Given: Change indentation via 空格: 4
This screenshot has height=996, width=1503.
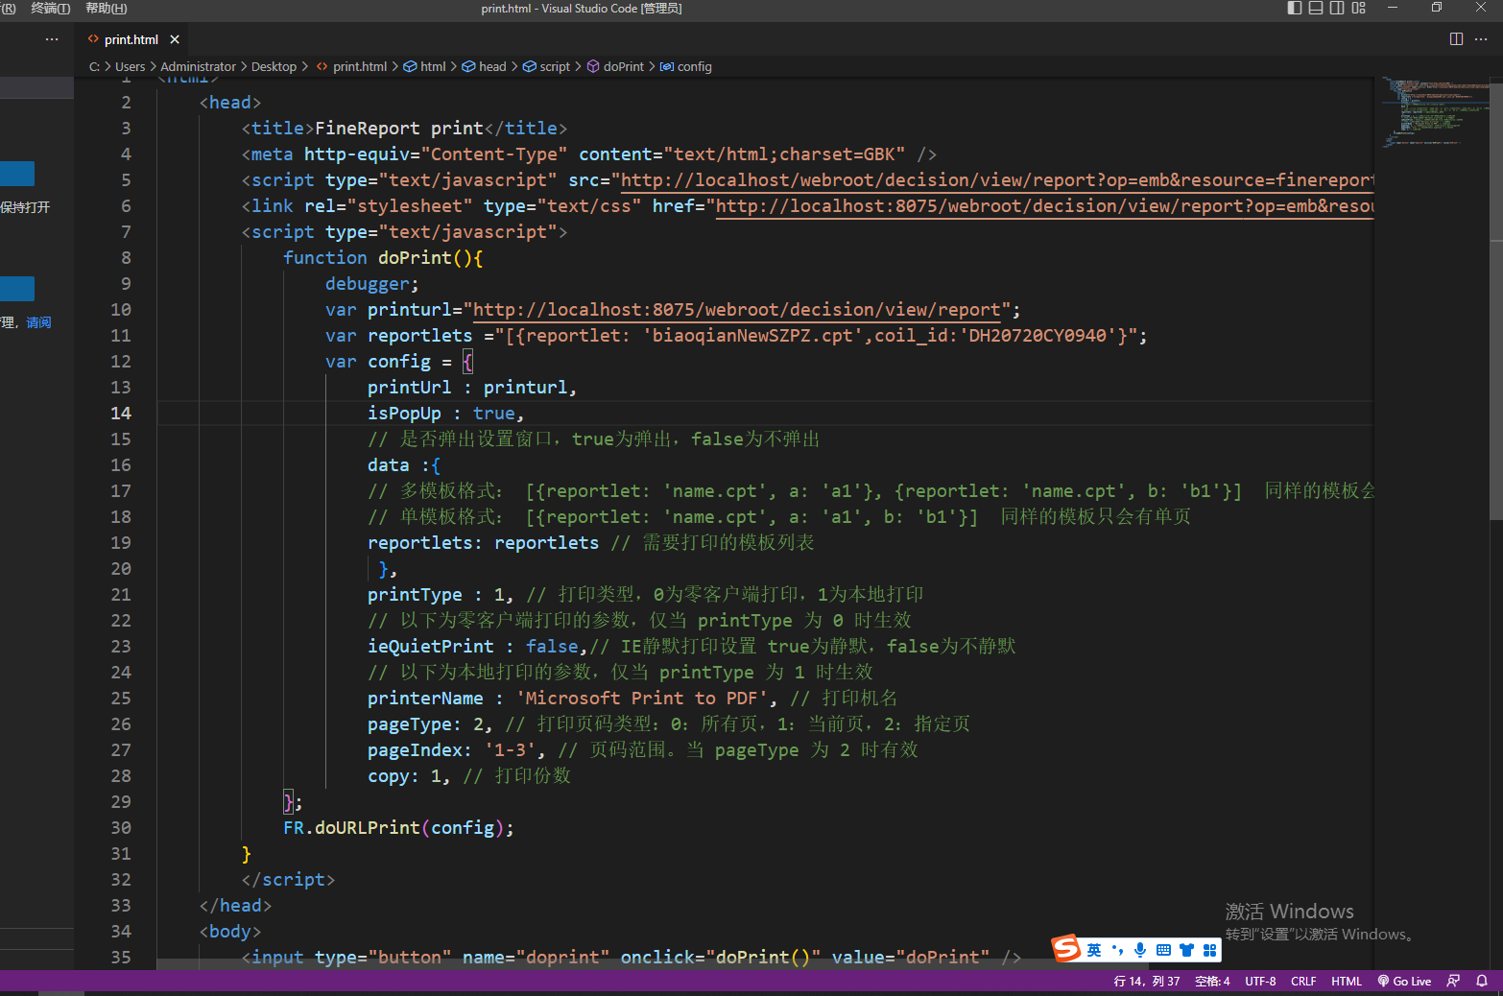Looking at the screenshot, I should point(1212,981).
